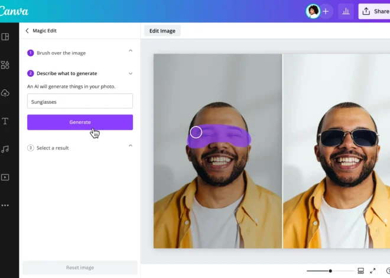Viewport: 390px width, 278px height.
Task: Expand the 'Brush over the image' step
Action: pos(131,51)
